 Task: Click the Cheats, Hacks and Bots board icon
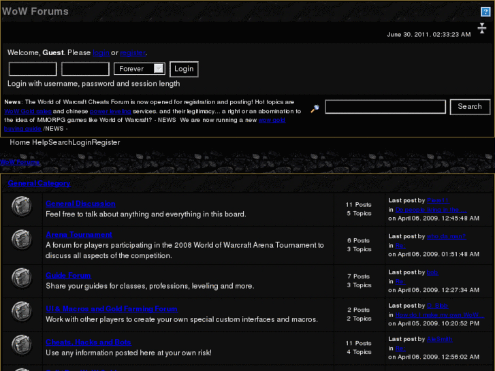pyautogui.click(x=22, y=345)
